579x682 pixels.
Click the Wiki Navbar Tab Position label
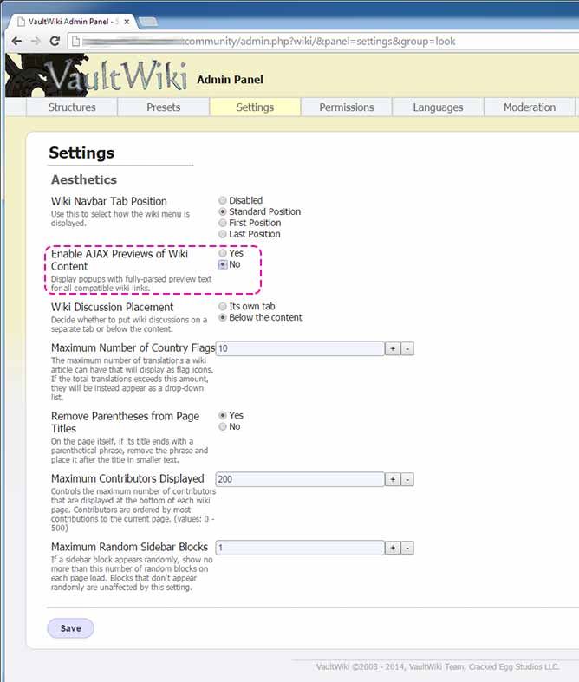[108, 201]
